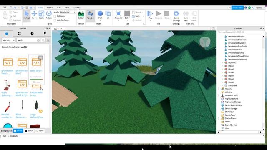Select ServerScriptService in Explorer
This screenshot has width=267, height=150.
pos(233,105)
